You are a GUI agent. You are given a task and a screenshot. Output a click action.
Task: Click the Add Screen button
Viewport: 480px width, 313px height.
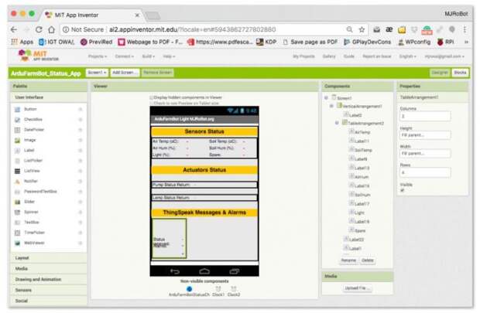pyautogui.click(x=125, y=73)
